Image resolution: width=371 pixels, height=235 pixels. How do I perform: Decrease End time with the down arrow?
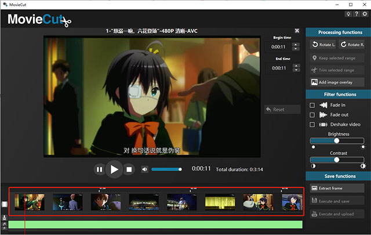pos(296,70)
